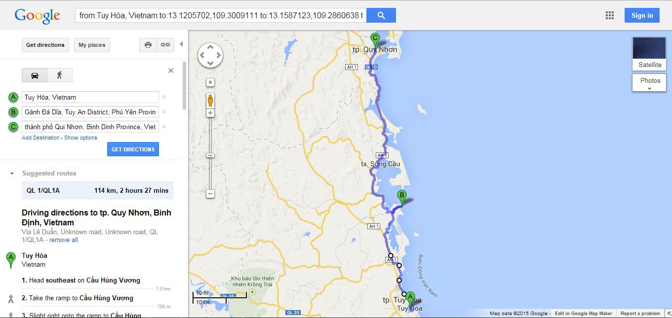Viewport: 672px width, 318px height.
Task: Click the A pin in directions list
Action: [11, 260]
